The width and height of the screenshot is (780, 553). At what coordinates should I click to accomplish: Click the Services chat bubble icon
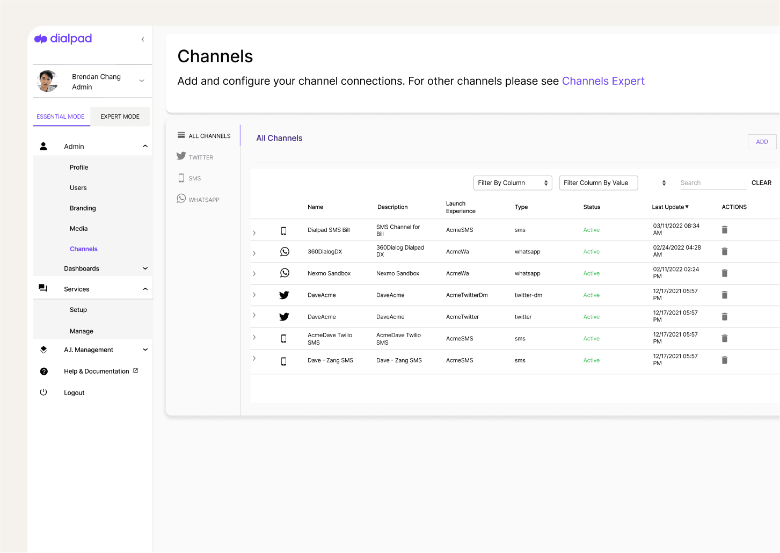(x=43, y=288)
